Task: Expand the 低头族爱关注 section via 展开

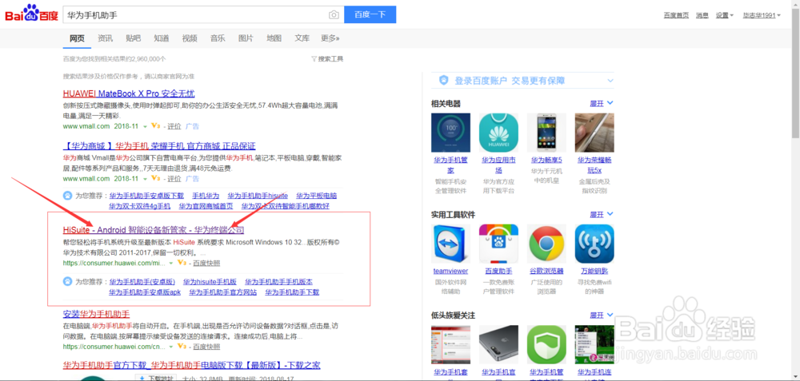Action: 602,316
